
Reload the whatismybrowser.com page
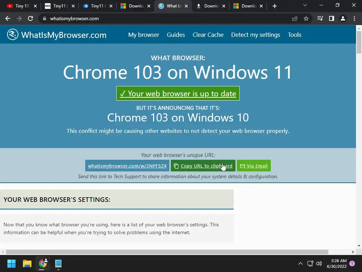click(x=30, y=18)
